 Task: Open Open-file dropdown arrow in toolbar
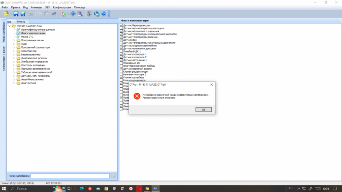[11, 14]
